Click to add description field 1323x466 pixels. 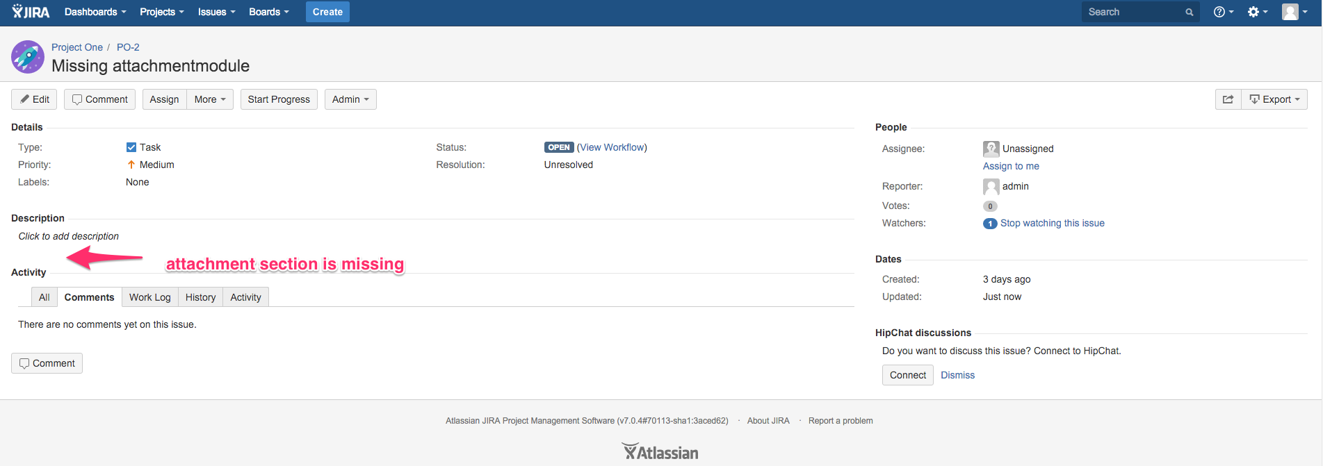(x=68, y=236)
